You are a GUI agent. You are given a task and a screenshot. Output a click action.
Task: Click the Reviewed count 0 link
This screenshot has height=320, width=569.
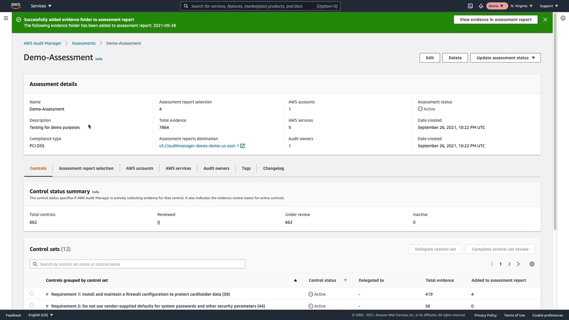(x=158, y=222)
